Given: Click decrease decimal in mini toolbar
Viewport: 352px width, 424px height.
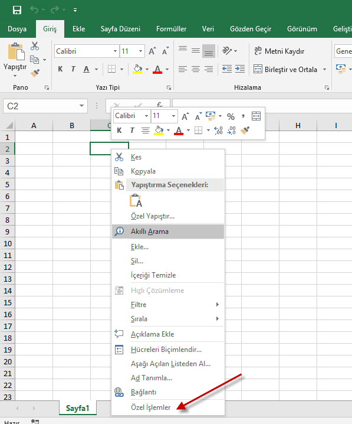Looking at the screenshot, I should coord(231,131).
